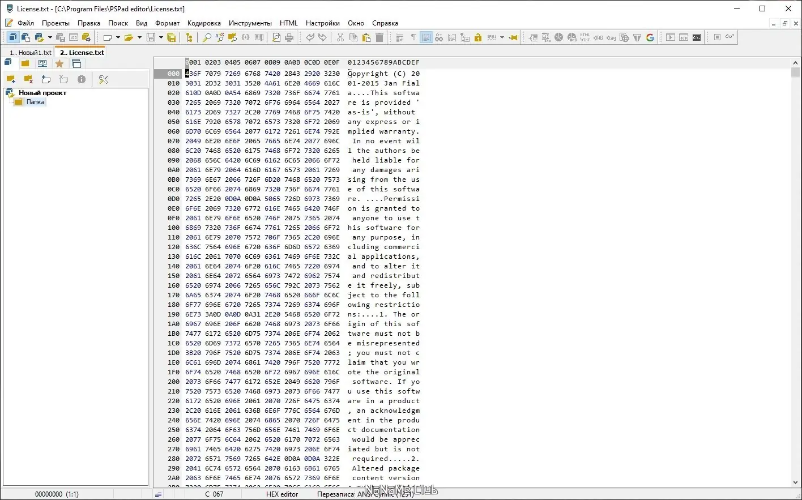
Task: Click the padlock read-only icon
Action: coord(478,37)
